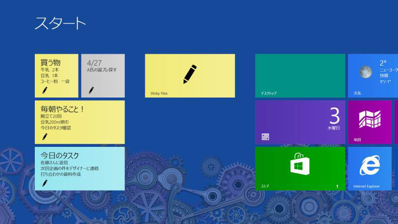
Task: Open the デスクトップ tile
Action: pyautogui.click(x=300, y=76)
